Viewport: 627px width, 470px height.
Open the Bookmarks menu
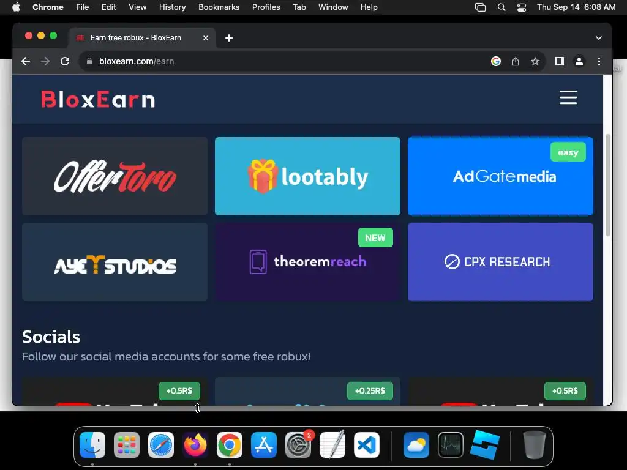[x=219, y=7]
